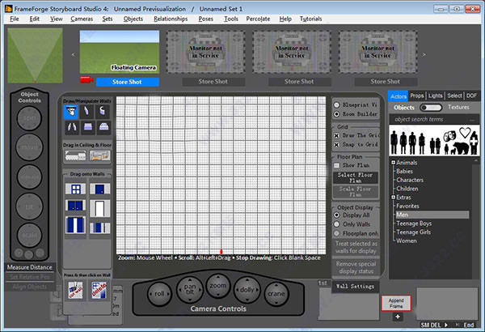Click the Wall Settings button
The image size is (485, 332).
coord(355,287)
